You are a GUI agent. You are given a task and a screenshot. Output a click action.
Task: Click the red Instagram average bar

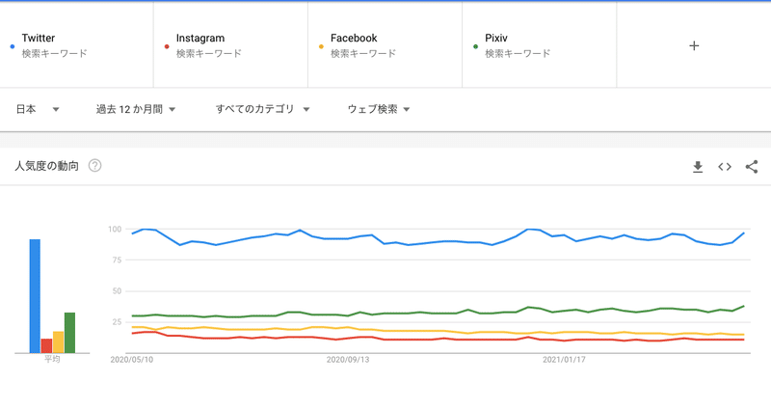(46, 345)
